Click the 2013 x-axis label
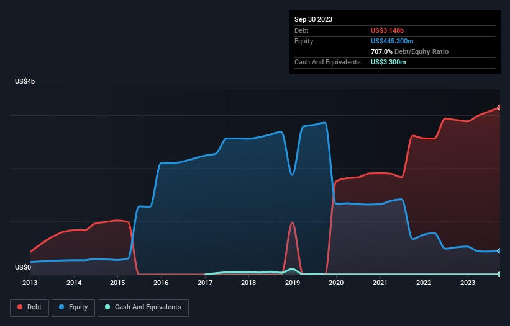This screenshot has height=326, width=510. tap(30, 283)
